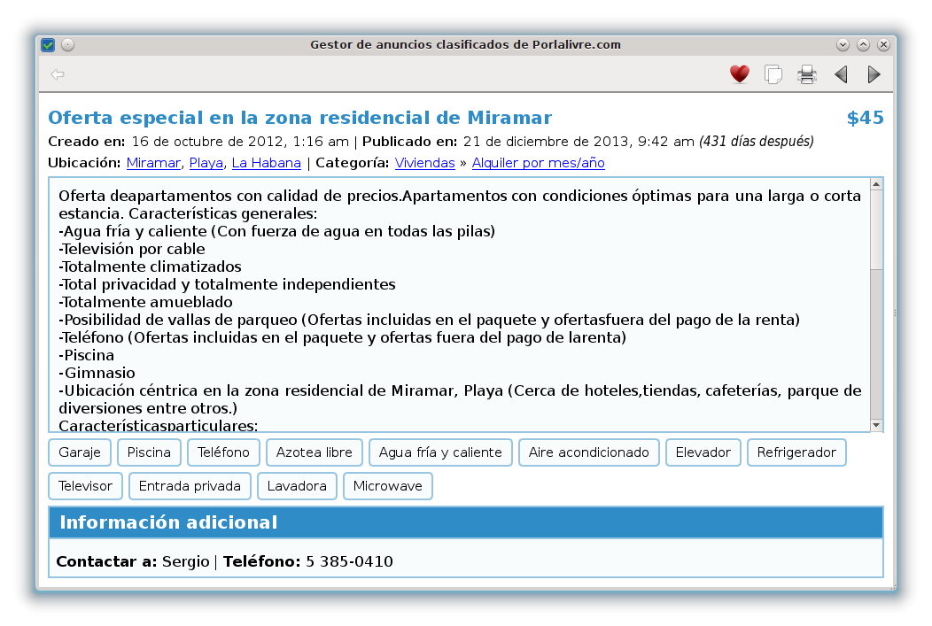Open the window menu via the titlebar checkbox icon
The width and height of the screenshot is (932, 626).
(47, 44)
